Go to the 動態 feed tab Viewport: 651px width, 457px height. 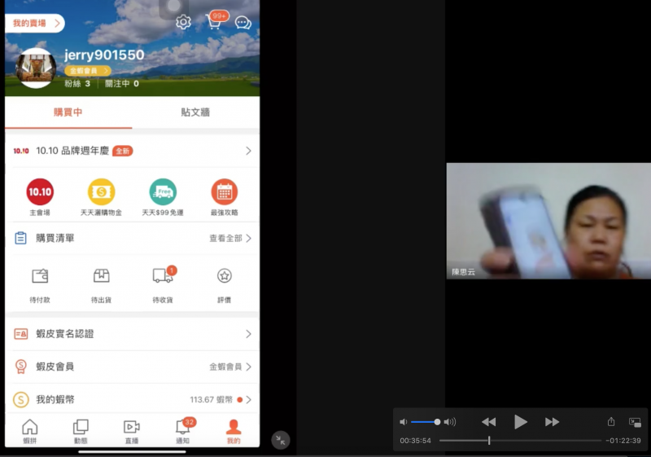tap(81, 431)
